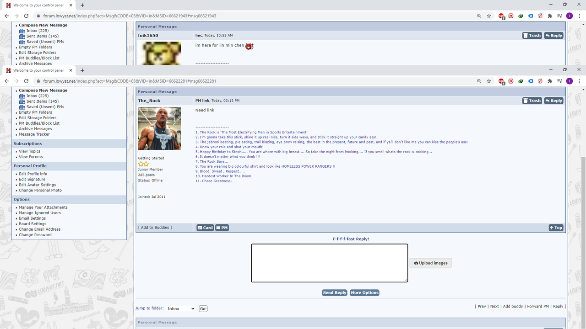This screenshot has height=329, width=586.
Task: Reload page in front browser window
Action: pyautogui.click(x=27, y=81)
